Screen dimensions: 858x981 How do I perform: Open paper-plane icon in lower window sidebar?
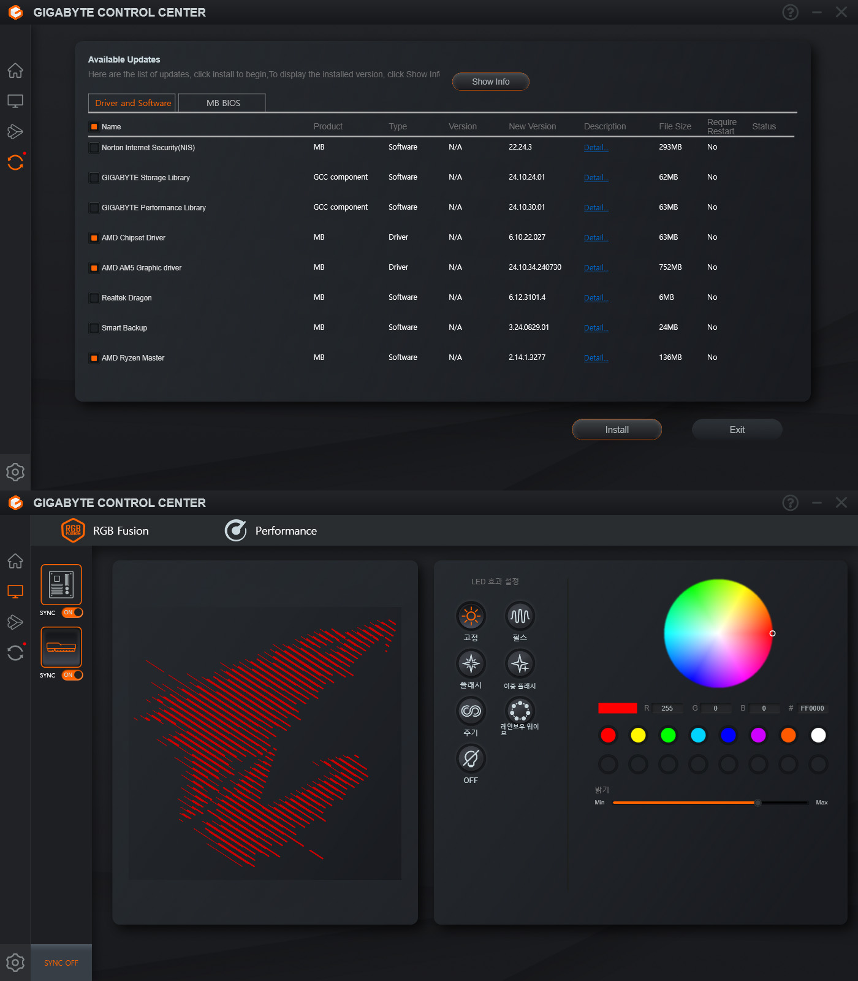tap(15, 622)
